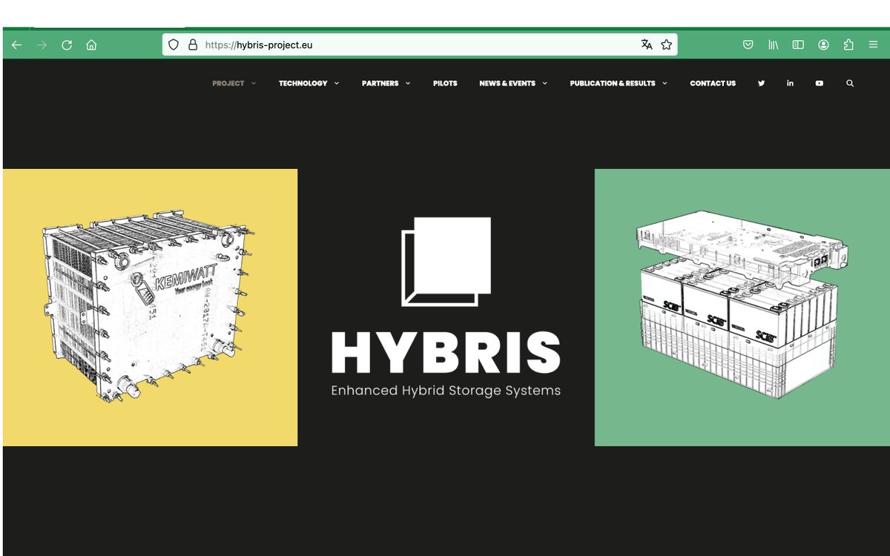Bookmark this page with the star icon
This screenshot has height=556, width=890.
click(x=666, y=44)
